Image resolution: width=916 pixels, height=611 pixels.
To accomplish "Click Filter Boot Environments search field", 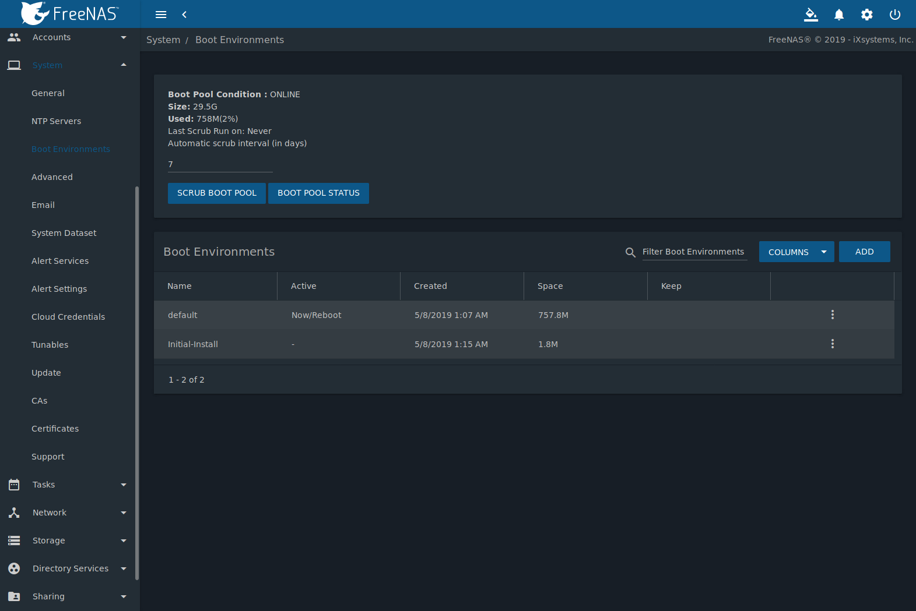I will tap(694, 252).
